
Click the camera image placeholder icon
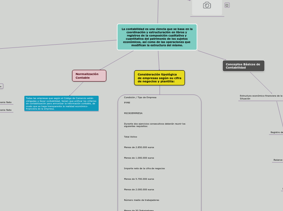point(207,5)
